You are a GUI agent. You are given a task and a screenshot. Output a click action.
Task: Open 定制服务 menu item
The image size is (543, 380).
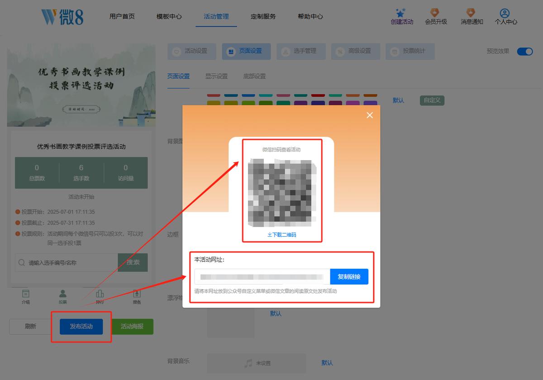pyautogui.click(x=263, y=16)
